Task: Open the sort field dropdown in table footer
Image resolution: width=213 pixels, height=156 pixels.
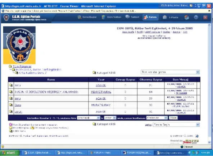Action: tap(89, 118)
